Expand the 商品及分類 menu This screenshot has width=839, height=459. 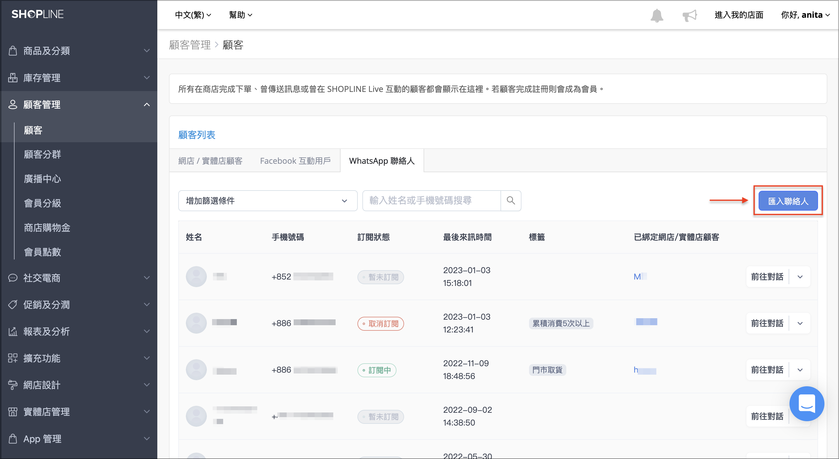tap(147, 51)
